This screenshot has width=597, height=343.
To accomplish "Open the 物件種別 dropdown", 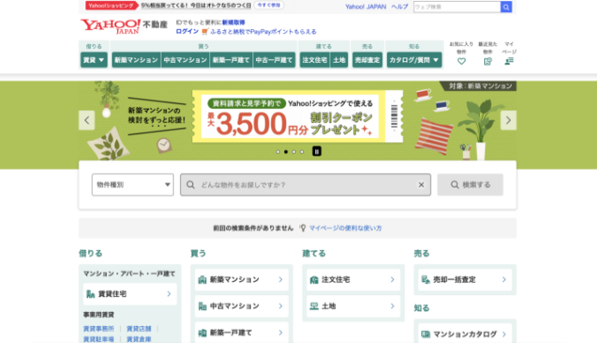I will [132, 185].
